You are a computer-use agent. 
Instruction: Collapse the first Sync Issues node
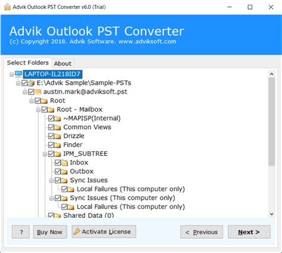pos(51,180)
